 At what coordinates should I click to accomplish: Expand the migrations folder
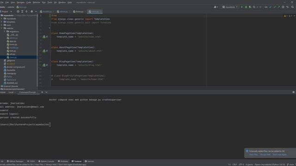(x=5, y=31)
